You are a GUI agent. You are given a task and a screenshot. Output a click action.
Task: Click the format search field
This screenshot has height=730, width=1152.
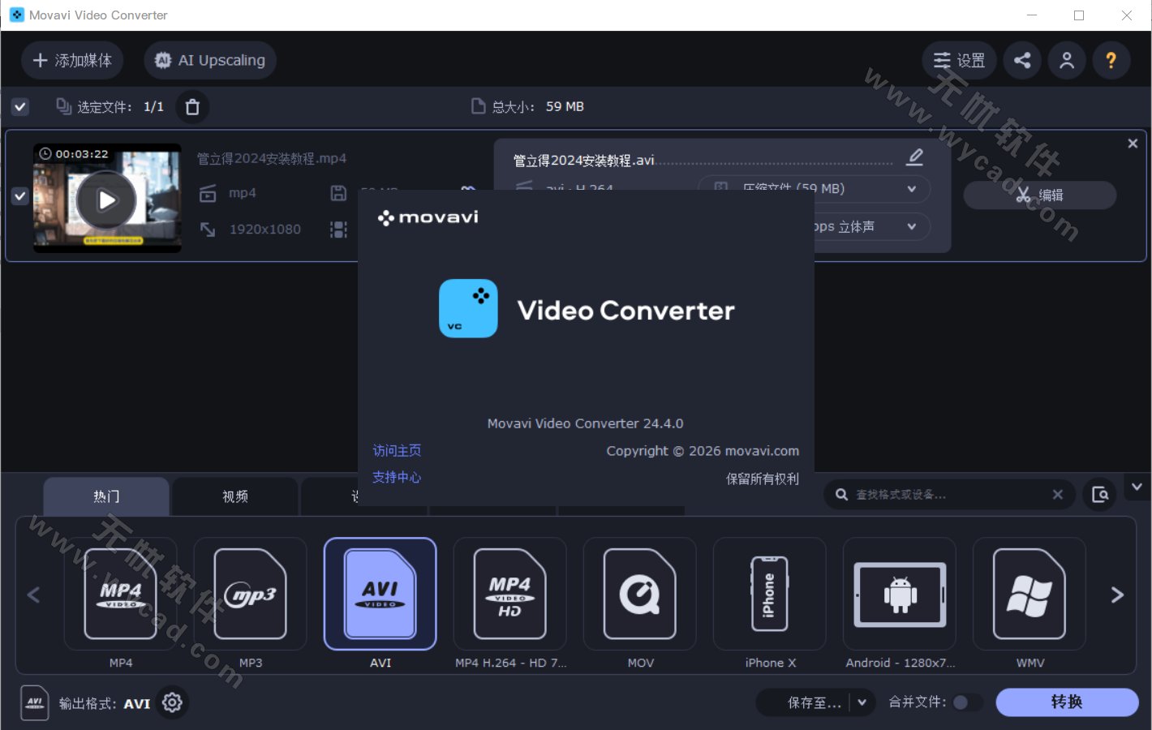click(x=949, y=494)
